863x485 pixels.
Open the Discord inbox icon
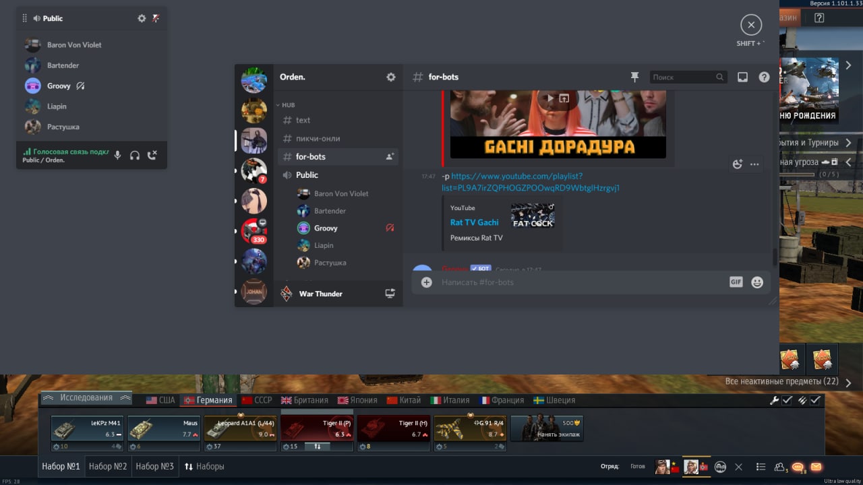pyautogui.click(x=742, y=77)
